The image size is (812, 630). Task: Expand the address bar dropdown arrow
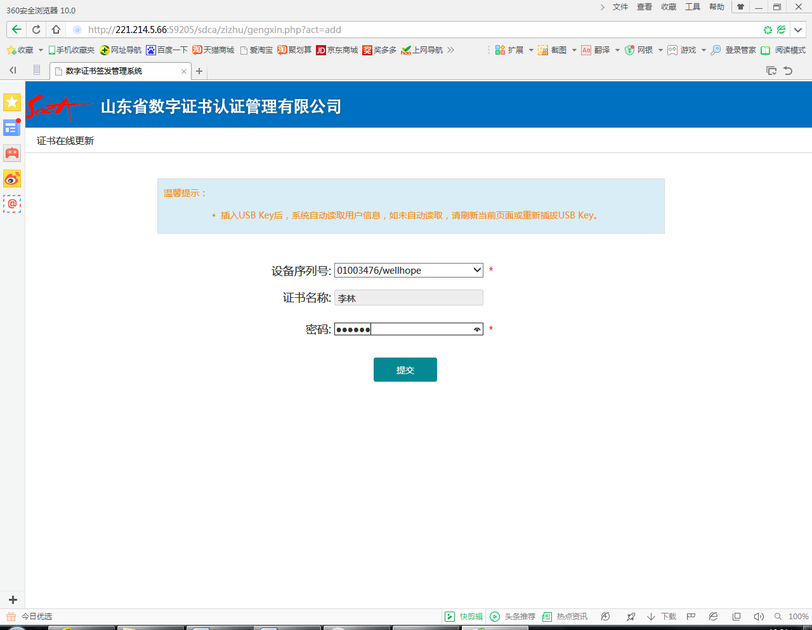pyautogui.click(x=799, y=30)
